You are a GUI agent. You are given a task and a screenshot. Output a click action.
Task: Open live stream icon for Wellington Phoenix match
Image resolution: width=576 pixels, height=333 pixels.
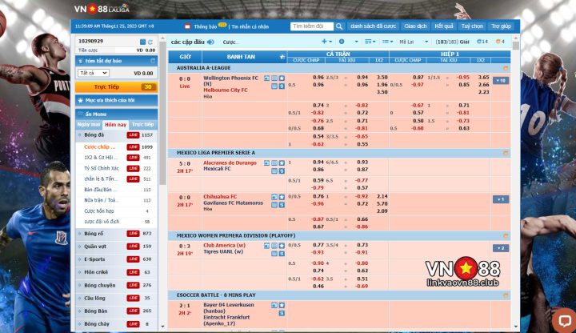[266, 78]
